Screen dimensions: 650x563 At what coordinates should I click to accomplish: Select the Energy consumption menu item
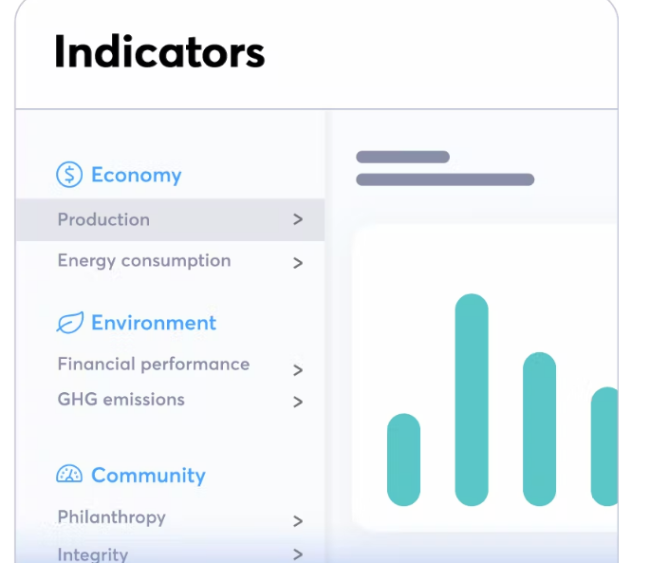(170, 261)
